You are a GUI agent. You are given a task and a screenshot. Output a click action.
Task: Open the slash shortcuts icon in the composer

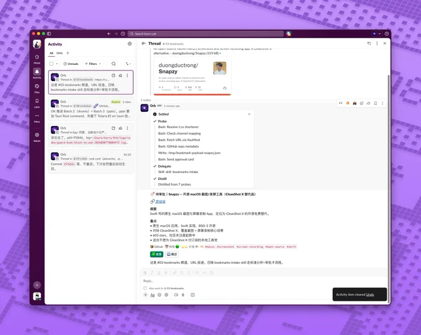tap(193, 295)
